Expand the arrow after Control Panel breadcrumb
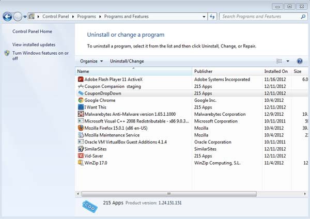310x219 pixels. click(73, 17)
